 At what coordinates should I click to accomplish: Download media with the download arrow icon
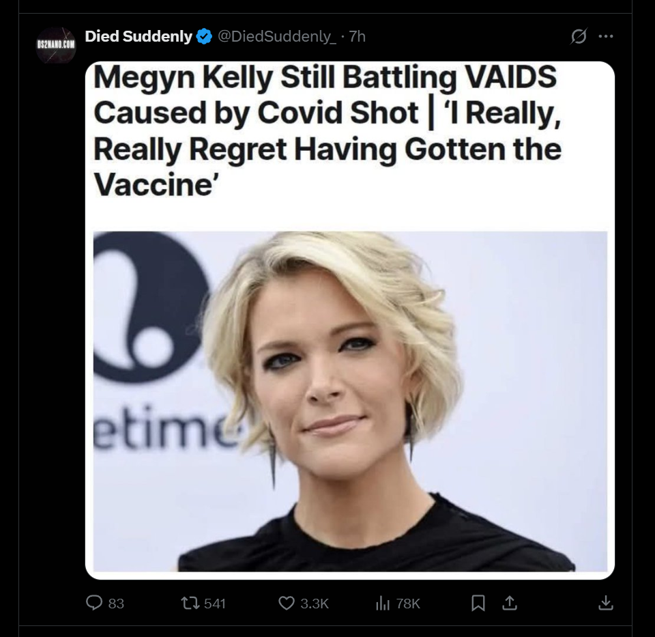606,603
